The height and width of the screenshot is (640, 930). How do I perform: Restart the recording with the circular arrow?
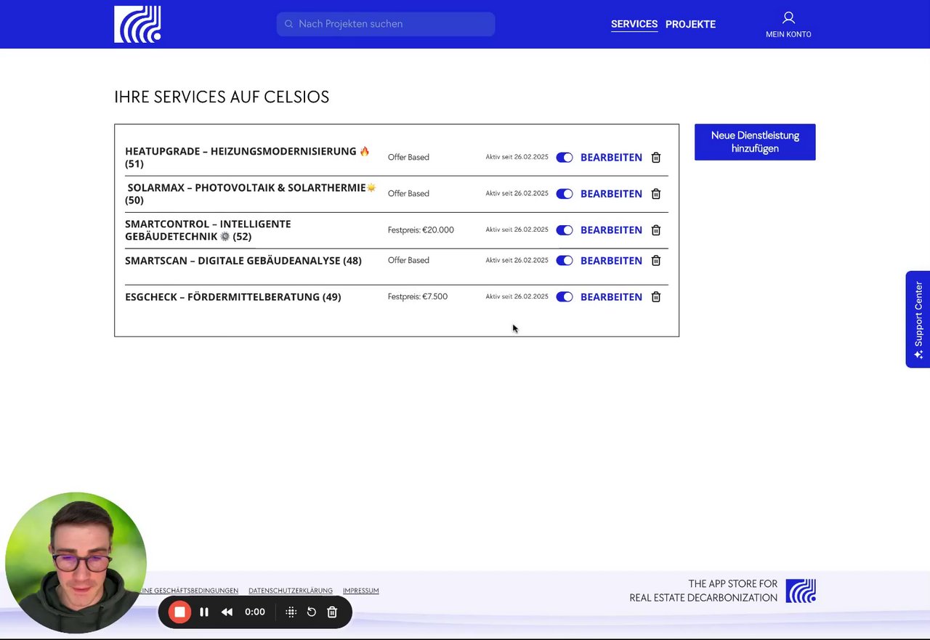pyautogui.click(x=312, y=612)
